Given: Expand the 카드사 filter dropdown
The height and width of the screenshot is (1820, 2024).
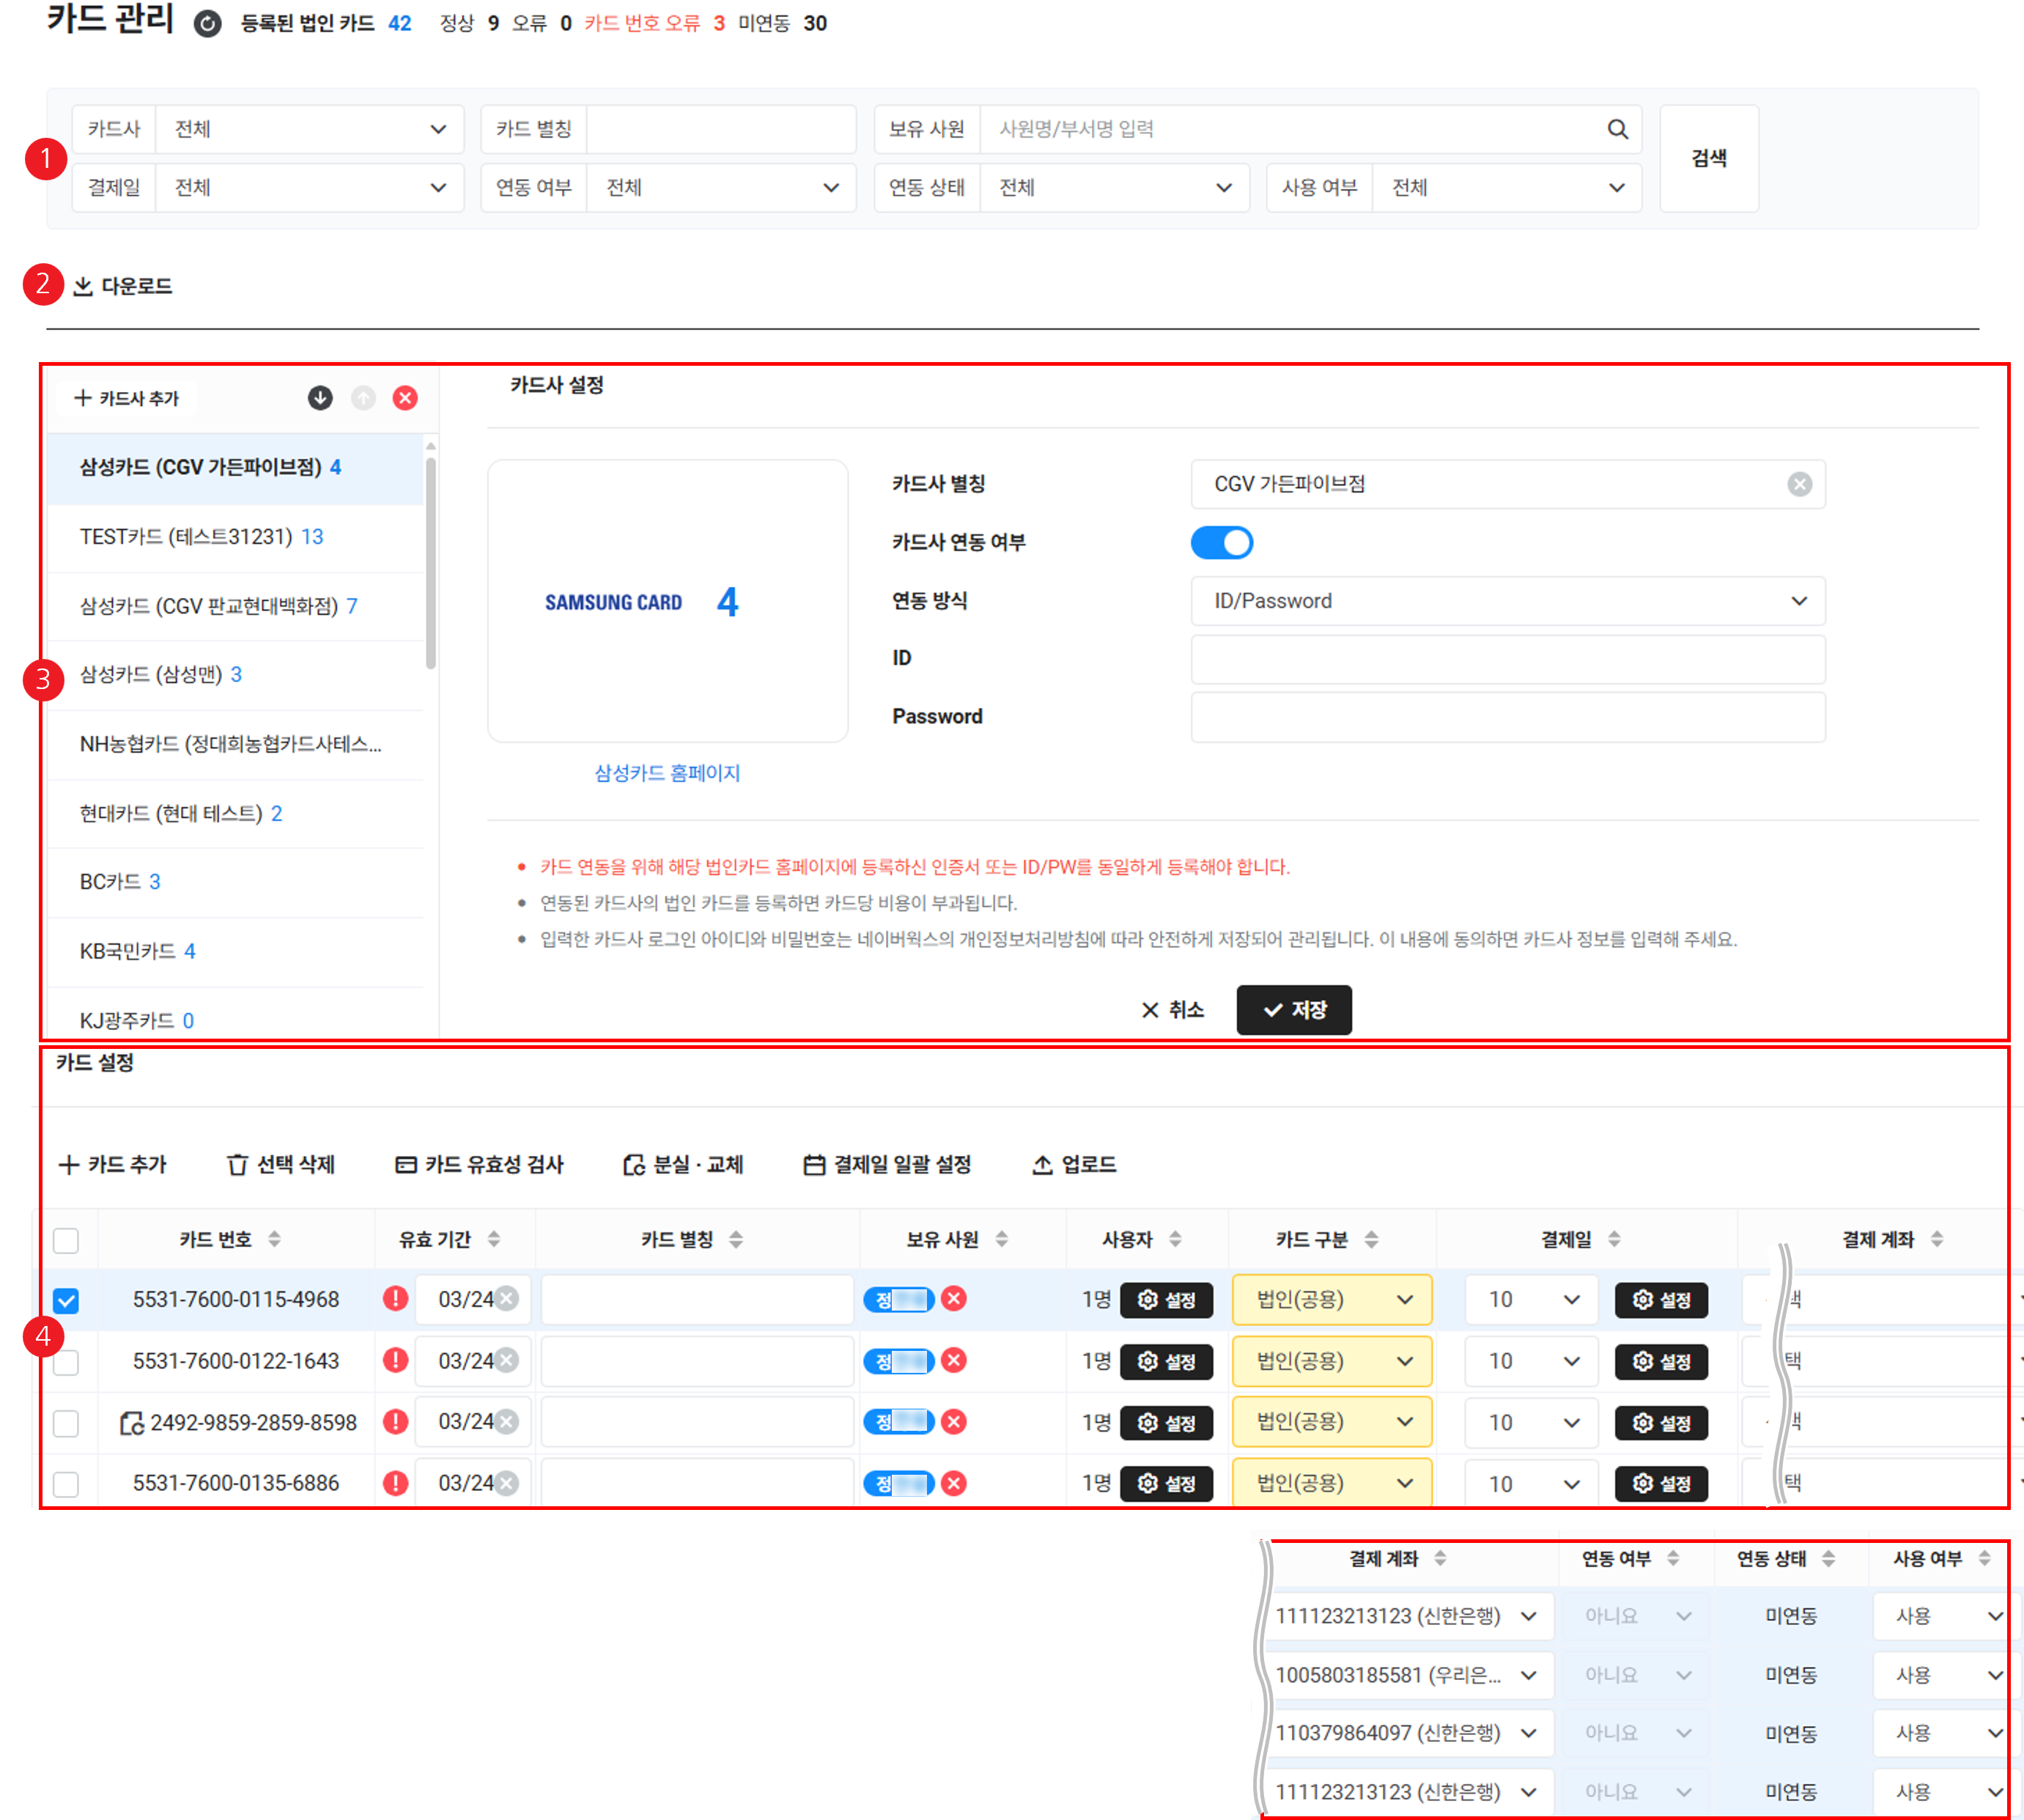Looking at the screenshot, I should click(310, 129).
